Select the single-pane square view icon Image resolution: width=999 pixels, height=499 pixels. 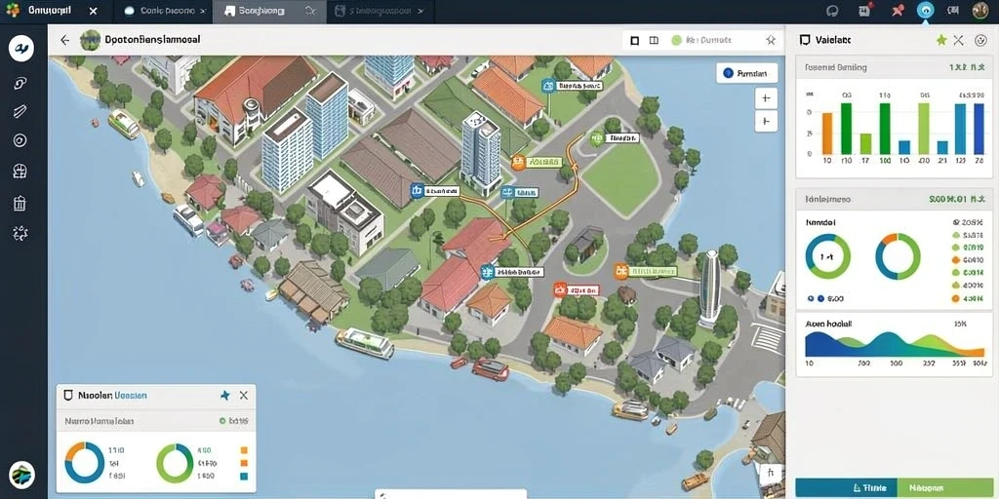634,40
